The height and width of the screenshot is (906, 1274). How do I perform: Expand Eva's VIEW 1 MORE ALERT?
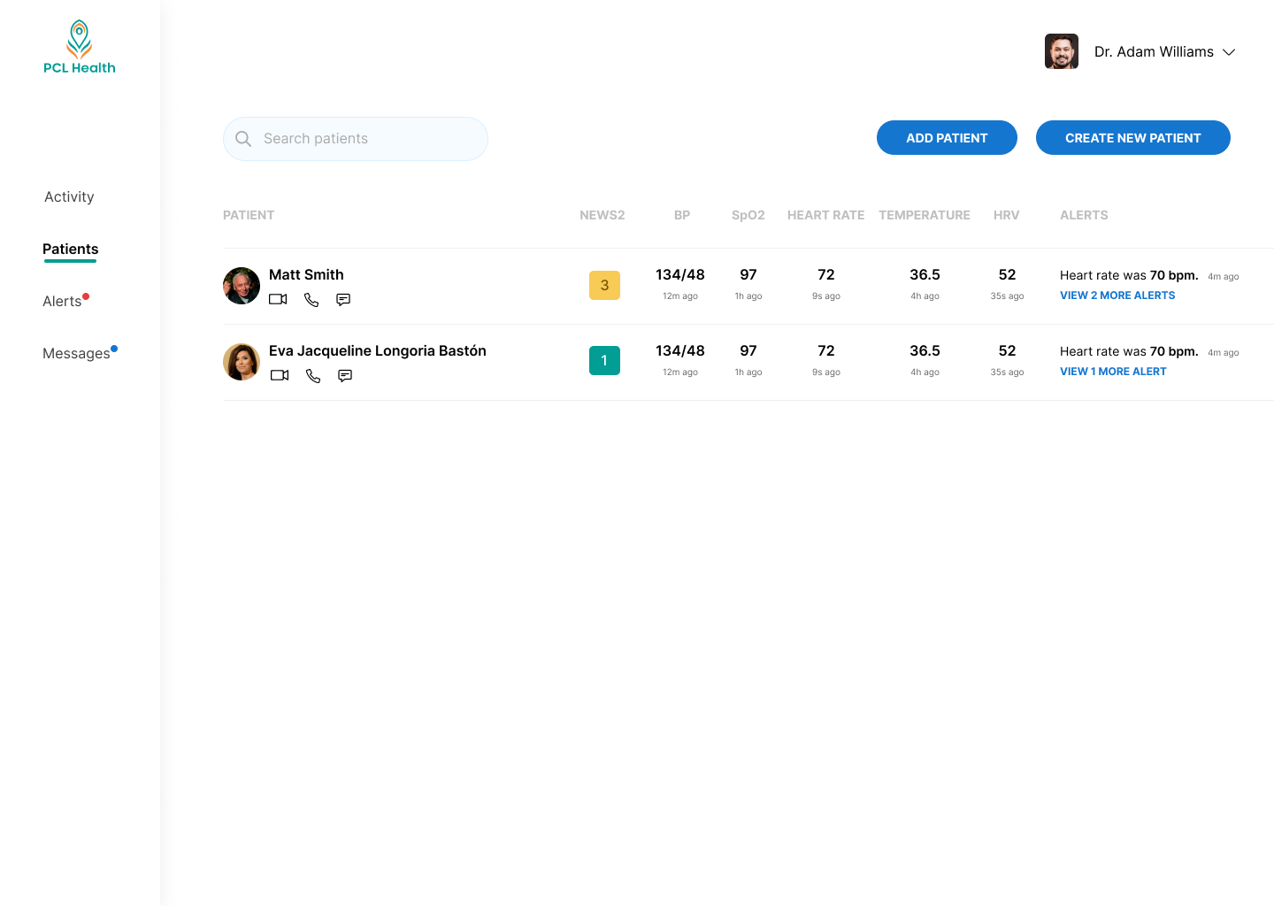(1113, 371)
